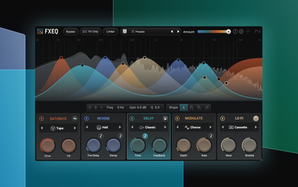Image resolution: width=298 pixels, height=187 pixels.
Task: Click the 4x oversampling icon in Saturate
Action: (x=75, y=118)
